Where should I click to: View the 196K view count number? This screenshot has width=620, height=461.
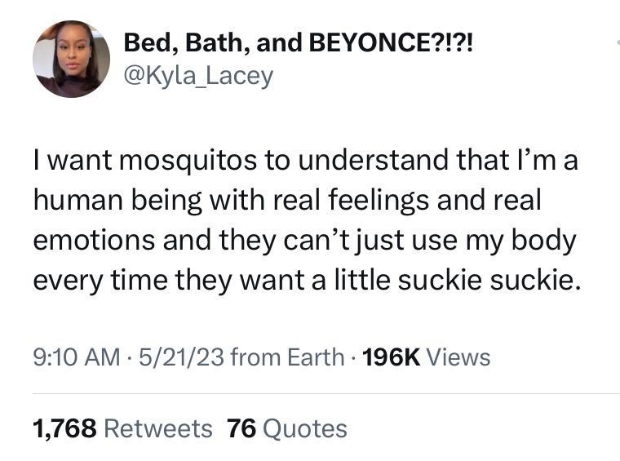pos(388,357)
